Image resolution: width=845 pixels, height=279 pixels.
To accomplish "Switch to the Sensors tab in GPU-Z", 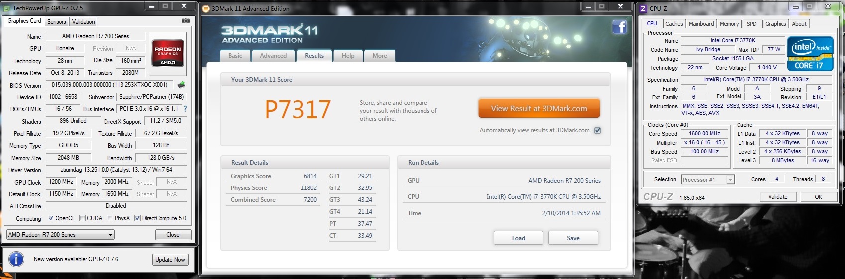I will (x=56, y=22).
